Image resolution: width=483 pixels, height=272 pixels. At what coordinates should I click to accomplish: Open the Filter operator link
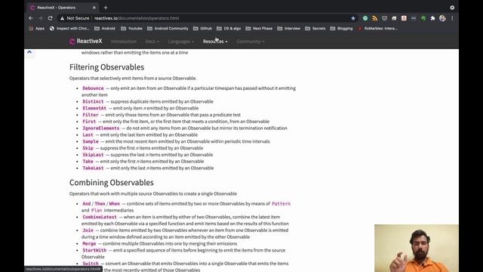tap(91, 115)
